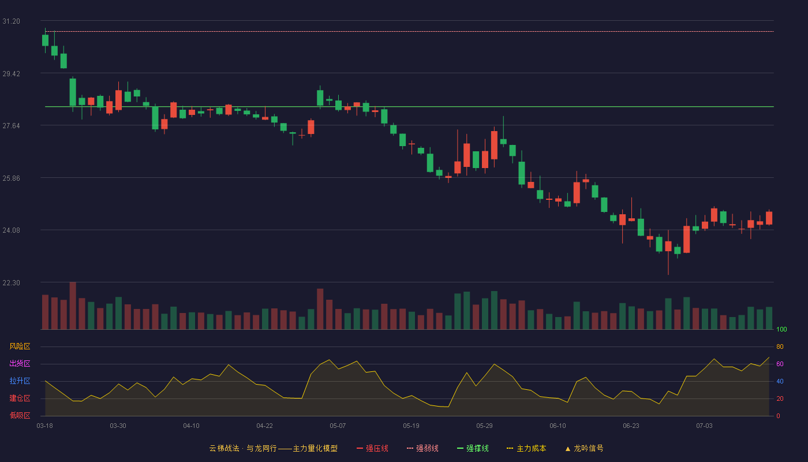808x462 pixels.
Task: Click the 24.08 price axis label
Action: (x=11, y=230)
